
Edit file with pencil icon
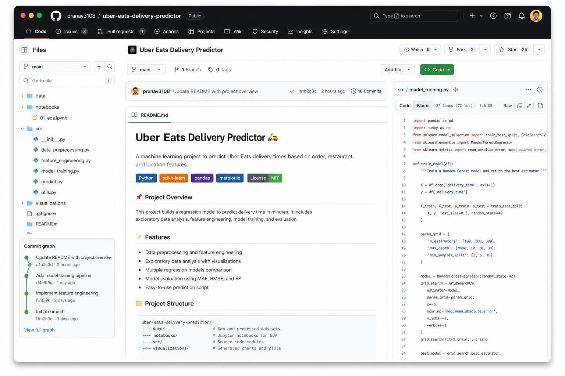click(x=529, y=106)
